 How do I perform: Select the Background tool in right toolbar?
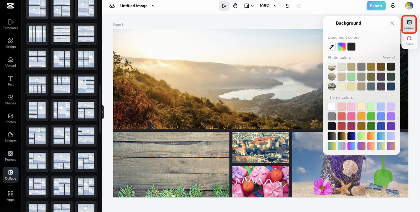[x=409, y=25]
